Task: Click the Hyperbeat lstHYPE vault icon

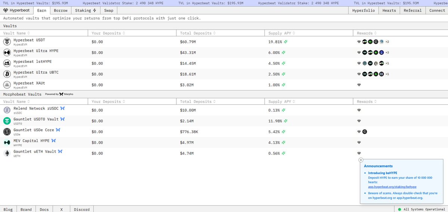Action: coord(7,63)
